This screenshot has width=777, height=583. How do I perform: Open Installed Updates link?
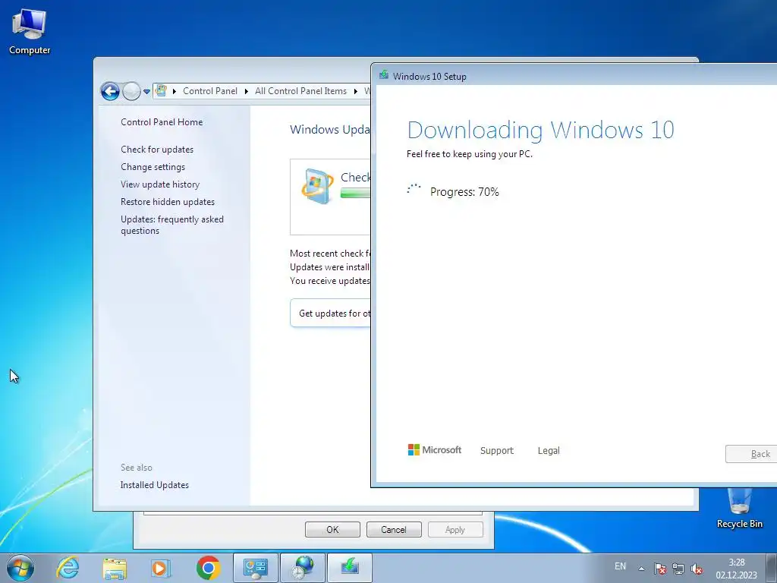[x=155, y=485]
